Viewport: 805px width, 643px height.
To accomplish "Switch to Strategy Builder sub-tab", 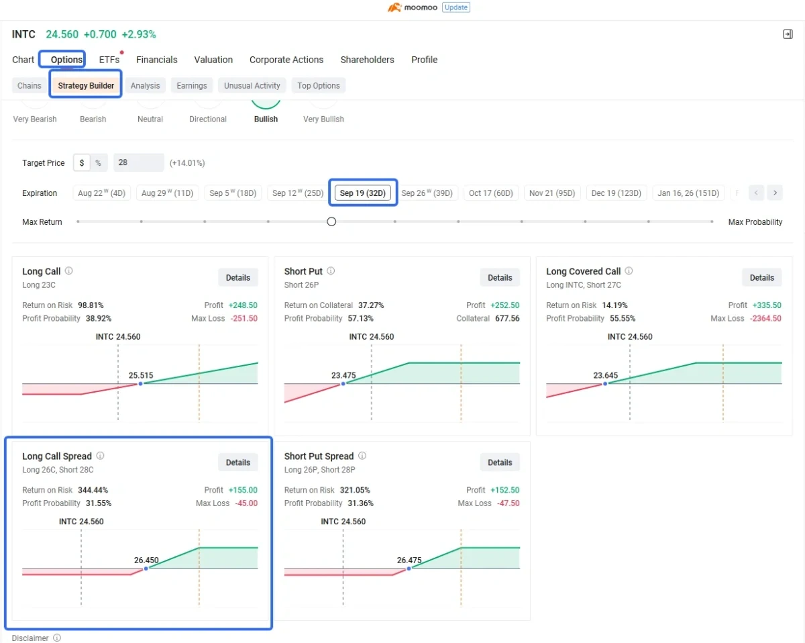I will [x=86, y=86].
